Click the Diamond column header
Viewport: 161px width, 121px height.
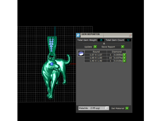(116, 52)
